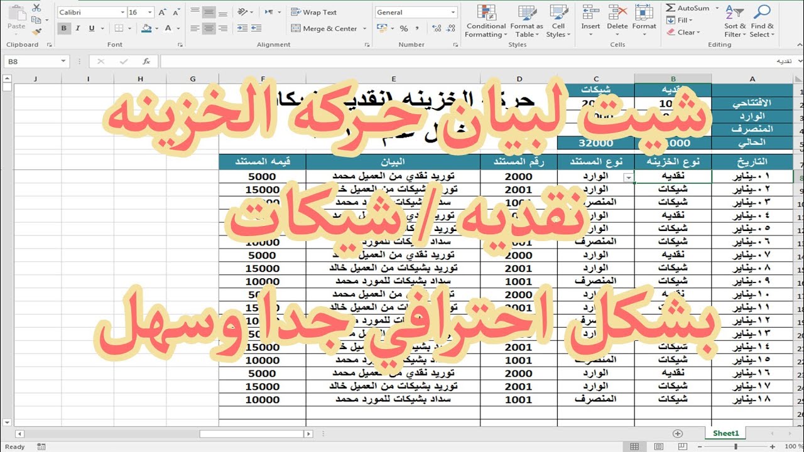Center text horizontally
This screenshot has height=452, width=804.
click(209, 28)
